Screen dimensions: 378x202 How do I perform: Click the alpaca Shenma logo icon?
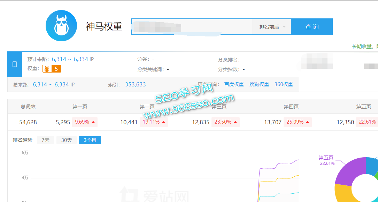click(61, 26)
